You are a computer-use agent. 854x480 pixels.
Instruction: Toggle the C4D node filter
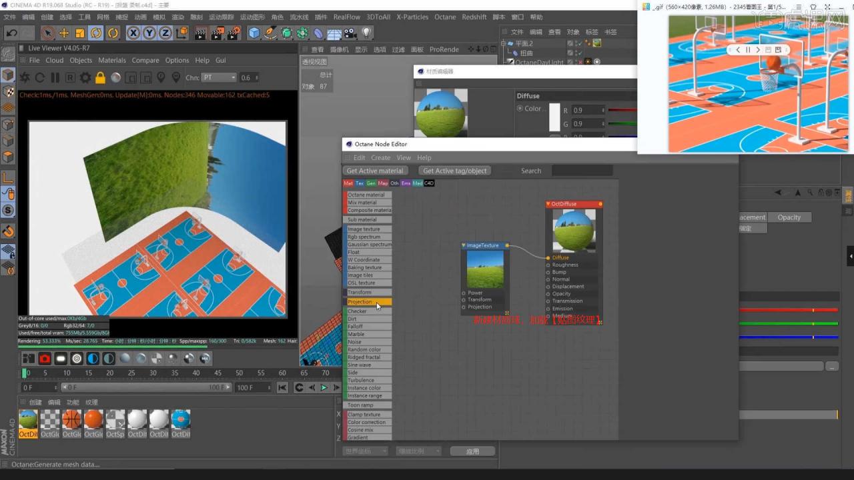pyautogui.click(x=428, y=183)
